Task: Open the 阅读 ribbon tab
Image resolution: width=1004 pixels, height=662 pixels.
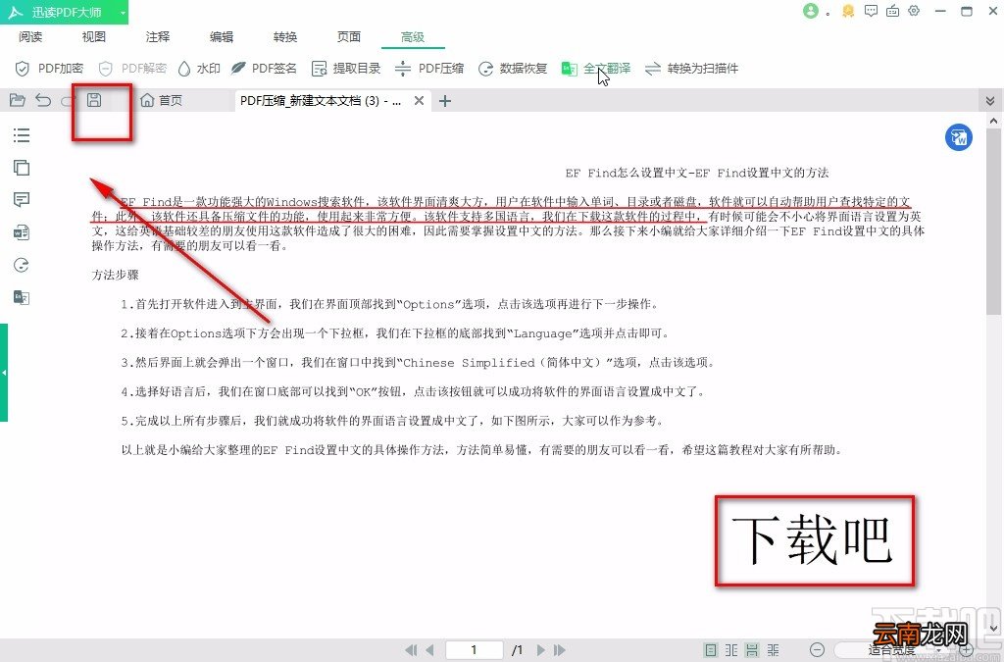Action: tap(30, 36)
